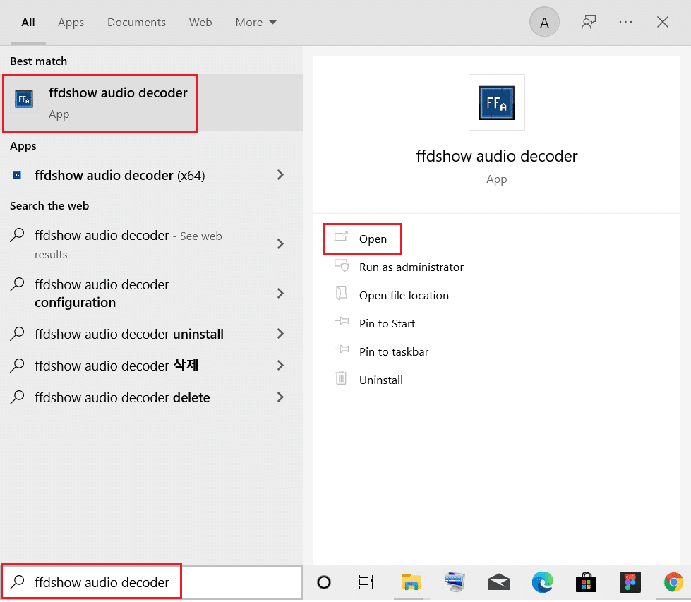The height and width of the screenshot is (602, 691).
Task: Expand the 'delete' suggestion chevron
Action: click(280, 397)
